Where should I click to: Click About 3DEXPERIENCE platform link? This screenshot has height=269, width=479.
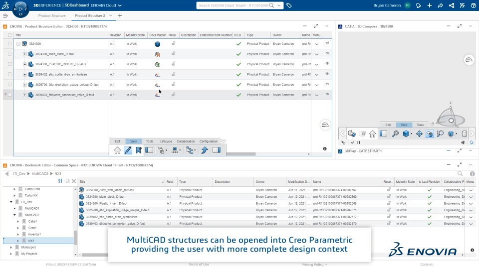pyautogui.click(x=71, y=265)
